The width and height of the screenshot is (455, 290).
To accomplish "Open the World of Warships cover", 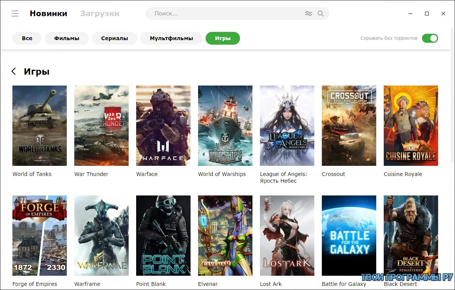I will (225, 126).
